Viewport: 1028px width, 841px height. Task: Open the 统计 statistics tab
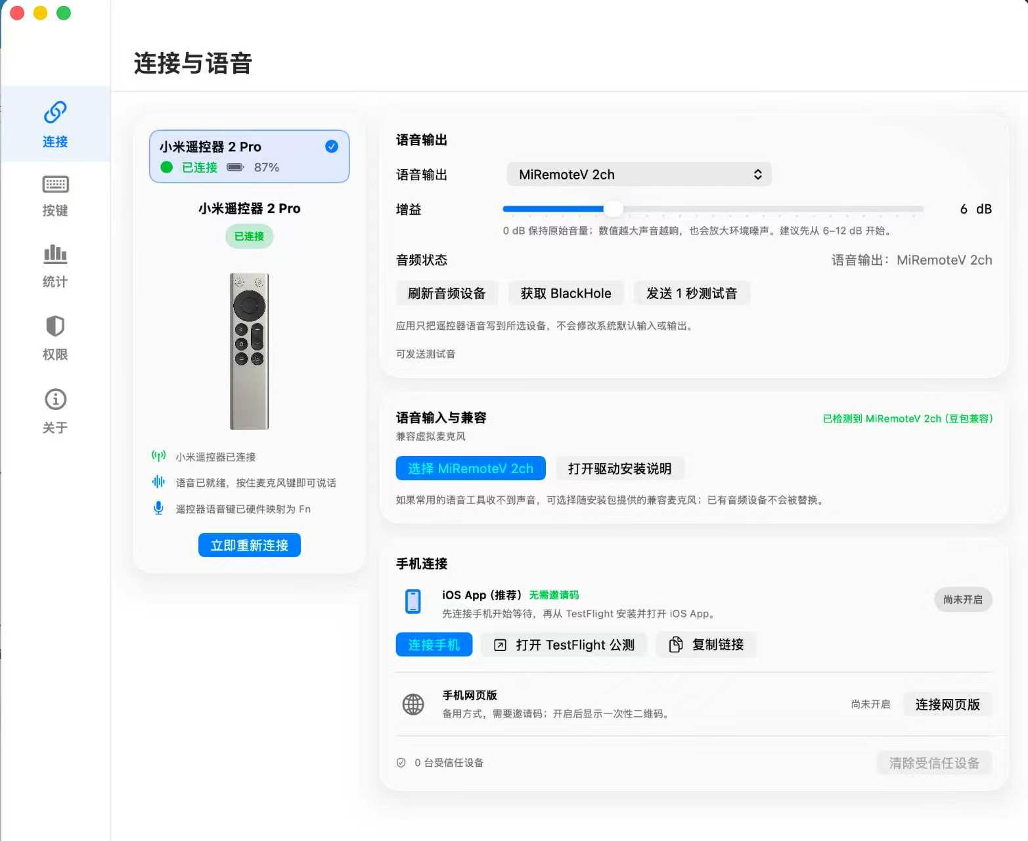(x=55, y=267)
